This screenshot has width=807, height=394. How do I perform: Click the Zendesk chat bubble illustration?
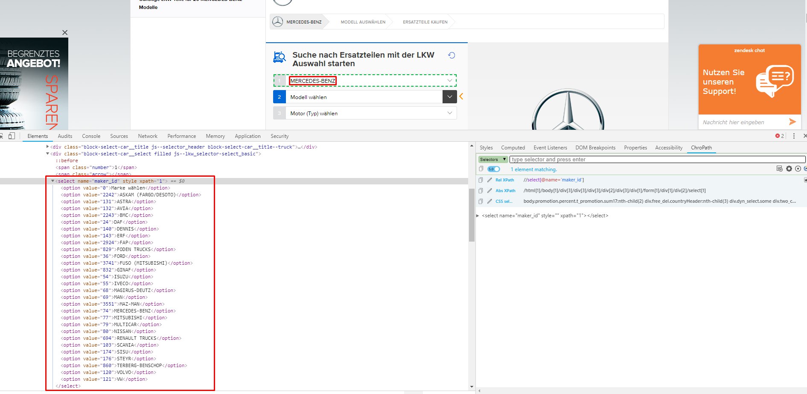pos(775,81)
